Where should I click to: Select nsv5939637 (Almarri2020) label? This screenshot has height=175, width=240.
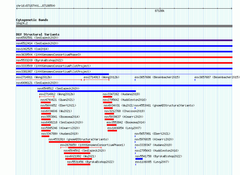tap(124, 117)
